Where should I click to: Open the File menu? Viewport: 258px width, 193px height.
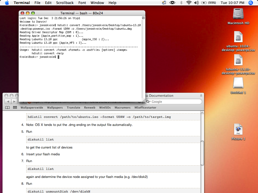37,3
